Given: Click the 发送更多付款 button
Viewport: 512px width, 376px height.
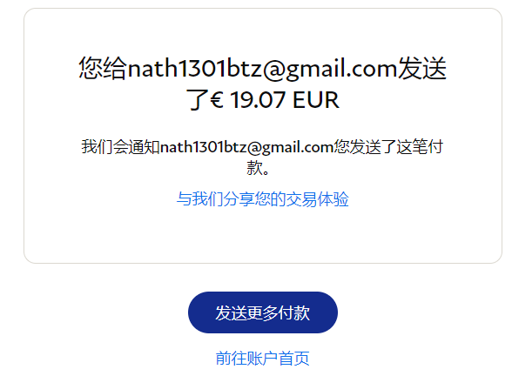Looking at the screenshot, I should tap(263, 312).
